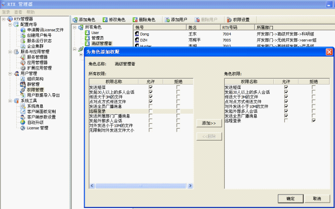Open 用户数据导入导出 icon
The width and height of the screenshot is (335, 209).
23,95
